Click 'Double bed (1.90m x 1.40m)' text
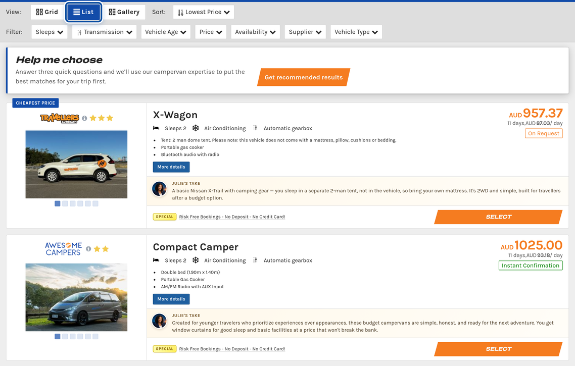The height and width of the screenshot is (366, 575). point(190,272)
